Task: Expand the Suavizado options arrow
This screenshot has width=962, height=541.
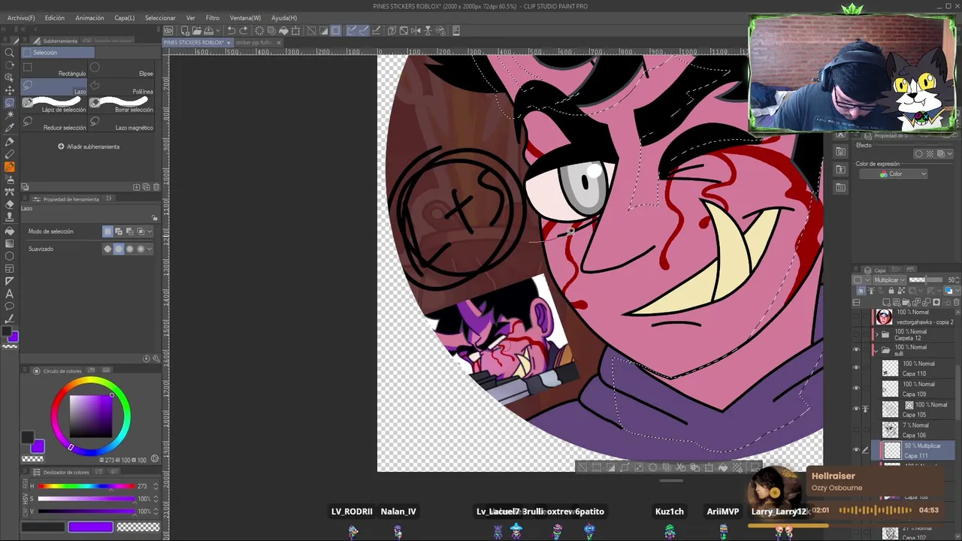Action: (149, 249)
